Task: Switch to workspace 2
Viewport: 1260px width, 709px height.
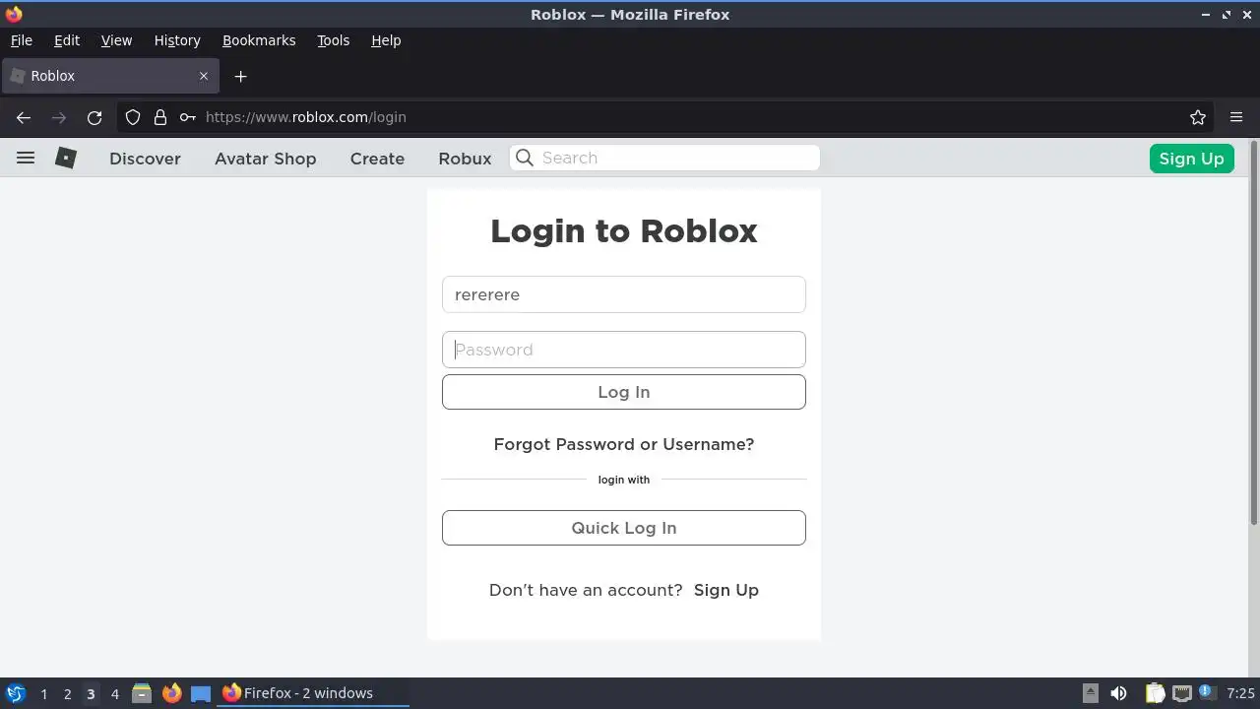Action: tap(67, 693)
